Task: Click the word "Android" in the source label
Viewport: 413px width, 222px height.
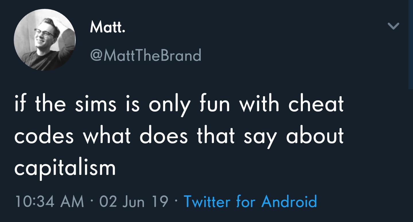Action: pos(289,201)
